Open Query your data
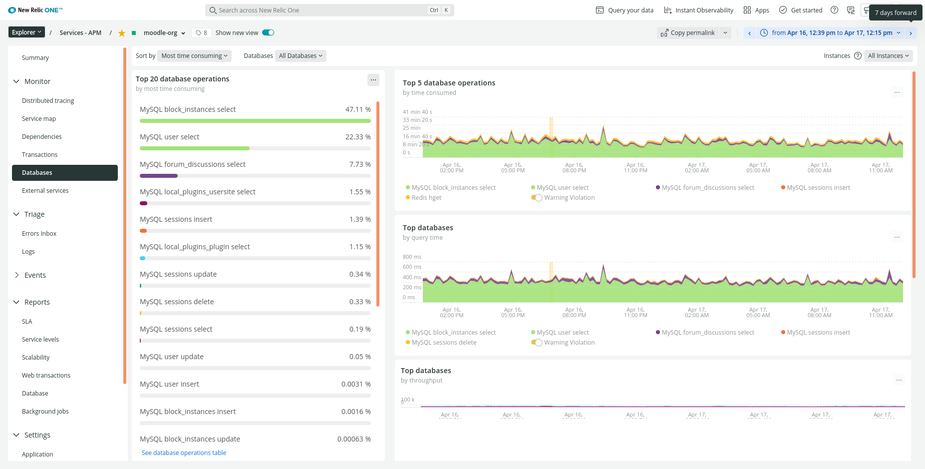925x469 pixels. pyautogui.click(x=624, y=10)
